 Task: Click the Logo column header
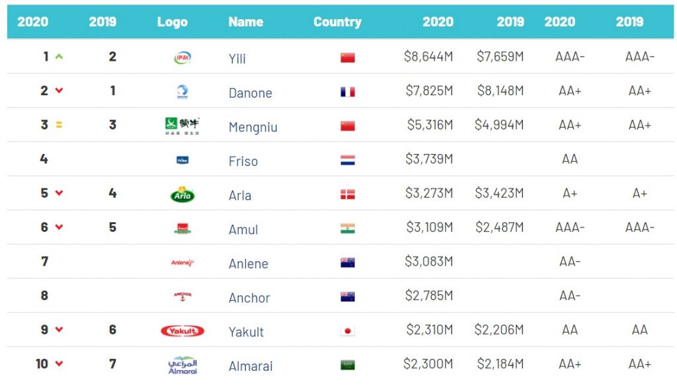point(173,22)
